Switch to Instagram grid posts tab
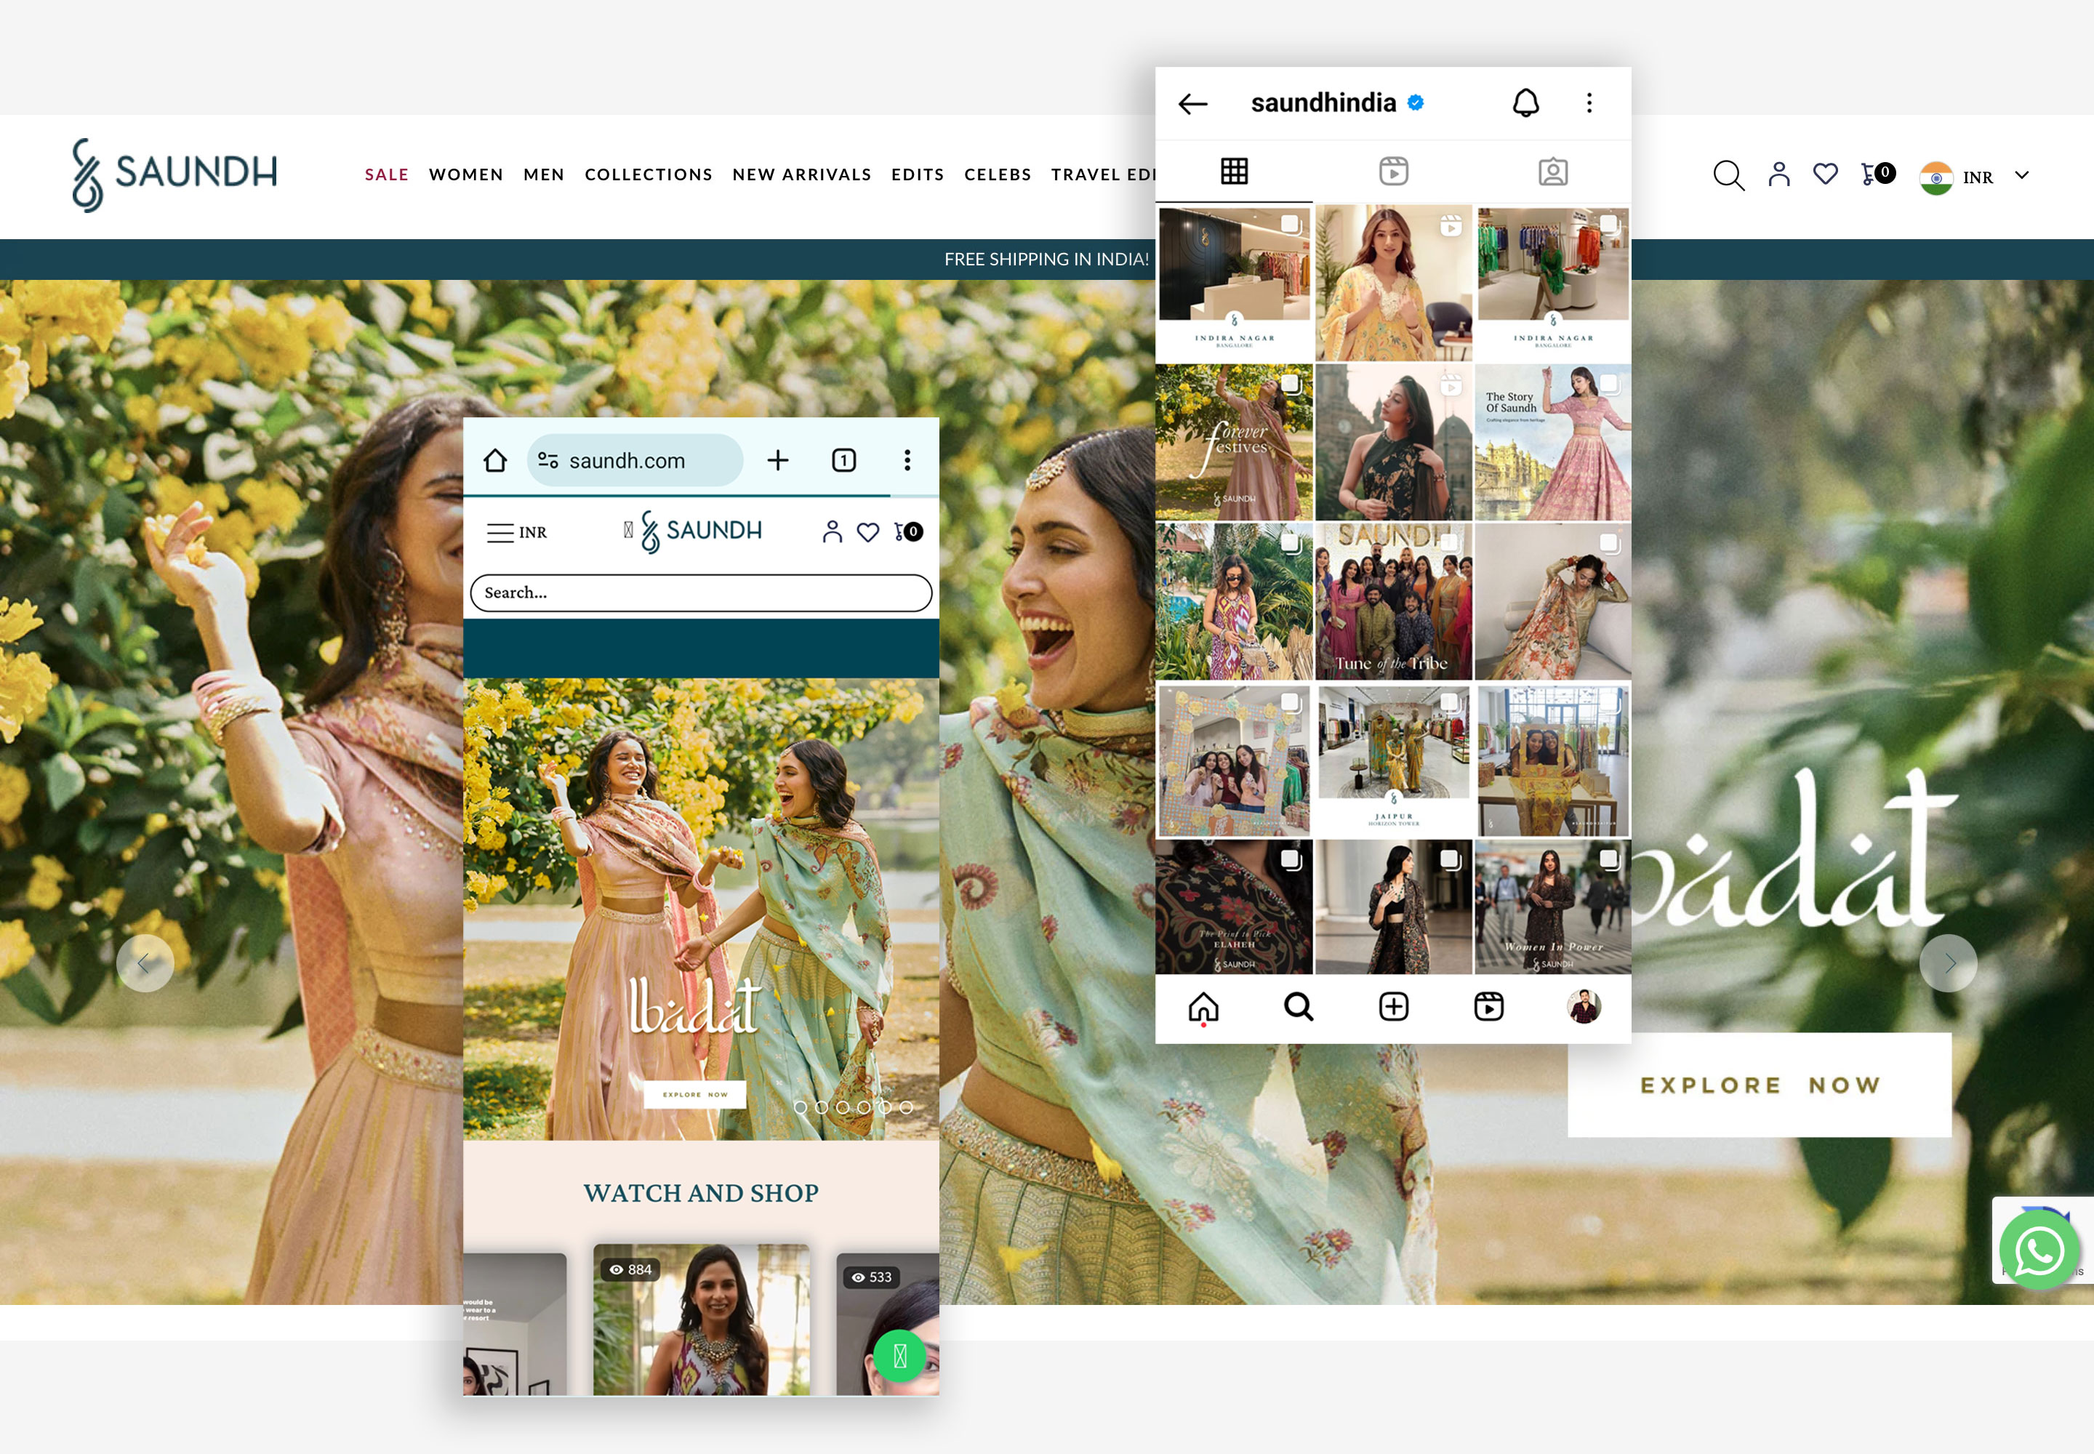The image size is (2094, 1454). pos(1235,172)
